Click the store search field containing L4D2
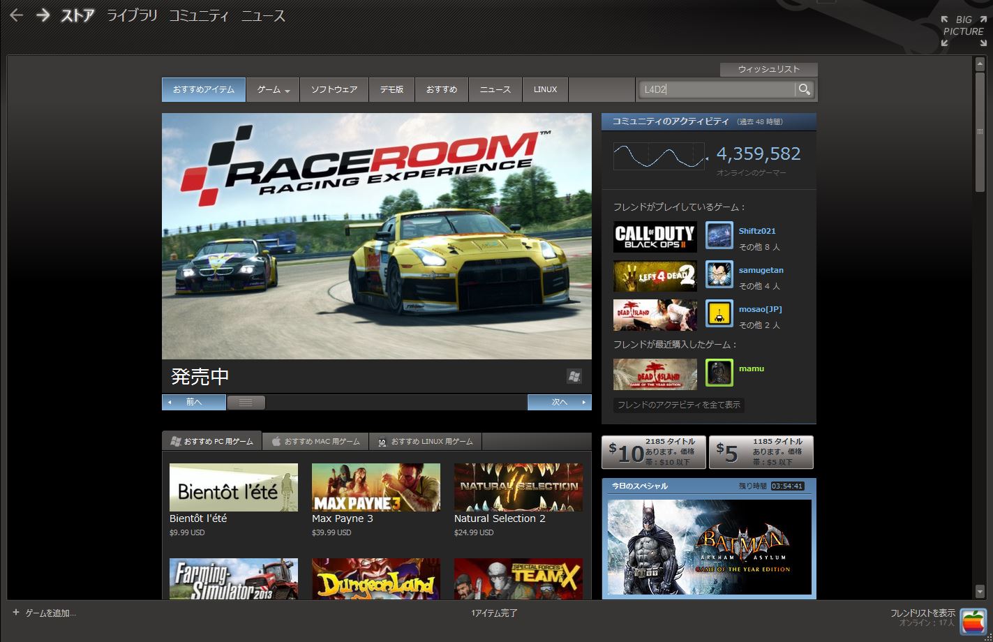 pos(717,89)
